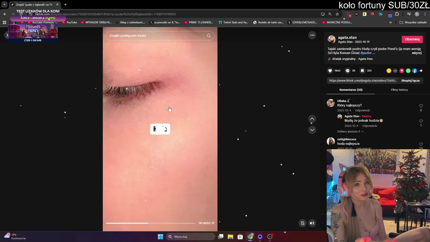Switch to the Komentarze (30) tab

(x=351, y=90)
